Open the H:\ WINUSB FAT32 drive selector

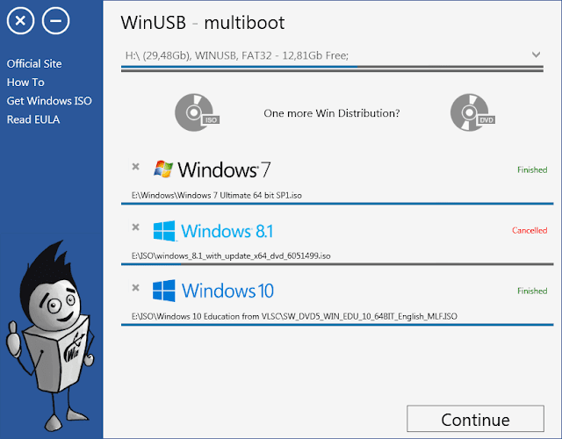pyautogui.click(x=332, y=55)
